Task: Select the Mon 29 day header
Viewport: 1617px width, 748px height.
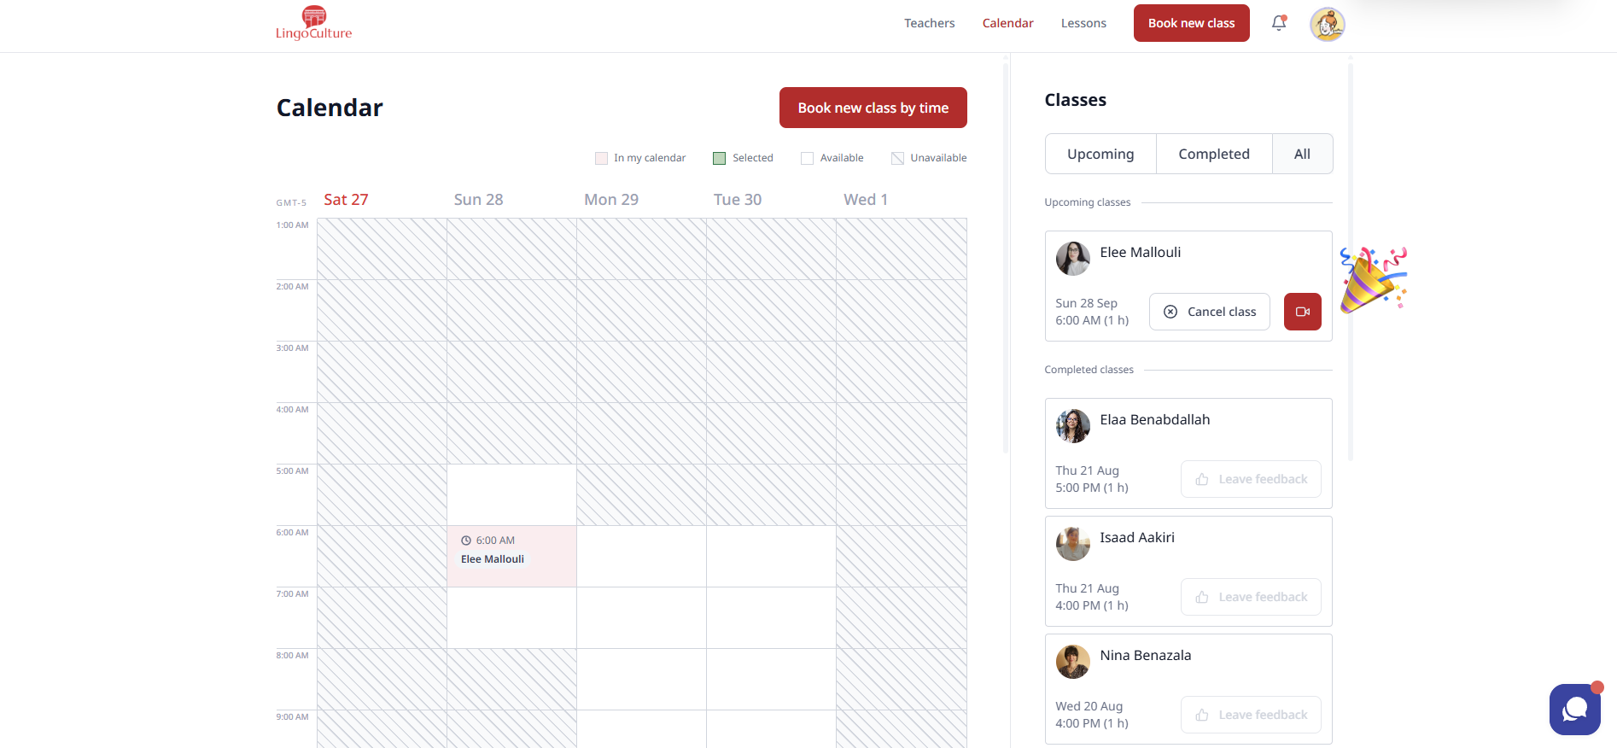Action: coord(611,200)
